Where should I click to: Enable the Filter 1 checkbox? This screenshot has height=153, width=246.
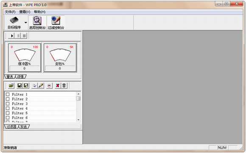click(8, 95)
